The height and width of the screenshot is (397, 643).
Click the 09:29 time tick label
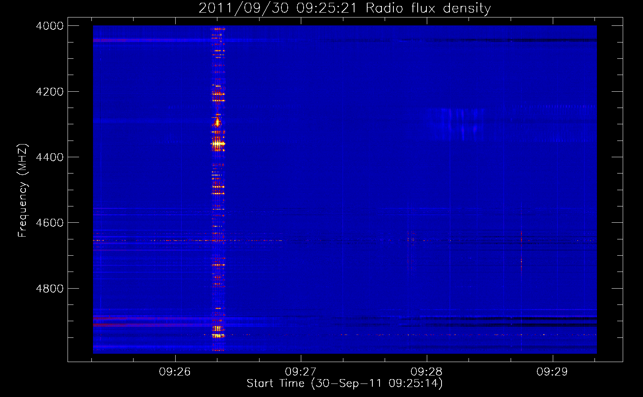[552, 372]
